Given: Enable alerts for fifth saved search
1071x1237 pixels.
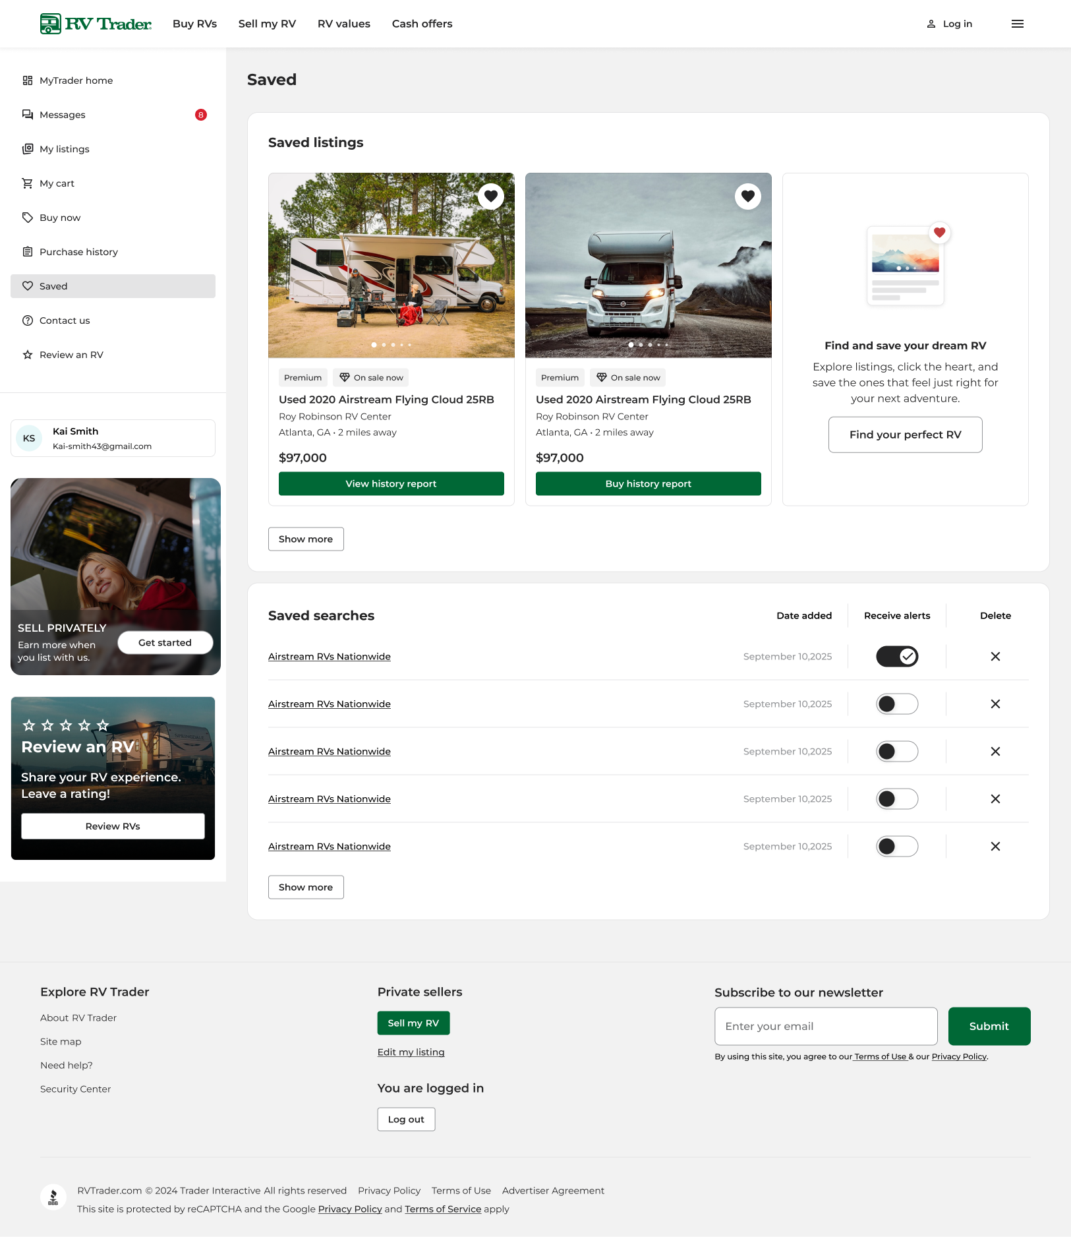Looking at the screenshot, I should [897, 847].
